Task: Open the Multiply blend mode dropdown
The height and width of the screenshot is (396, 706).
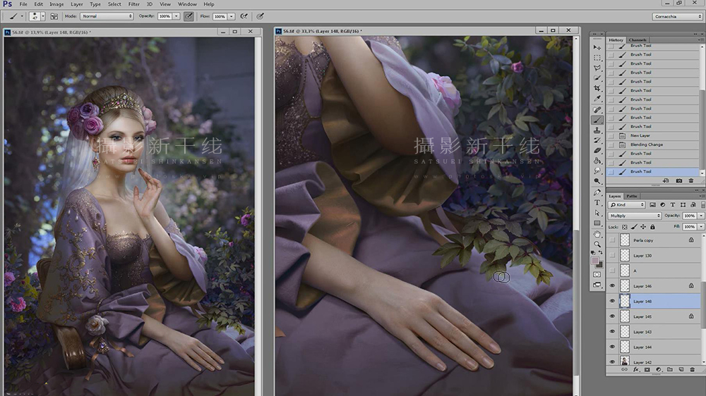Action: click(x=635, y=216)
